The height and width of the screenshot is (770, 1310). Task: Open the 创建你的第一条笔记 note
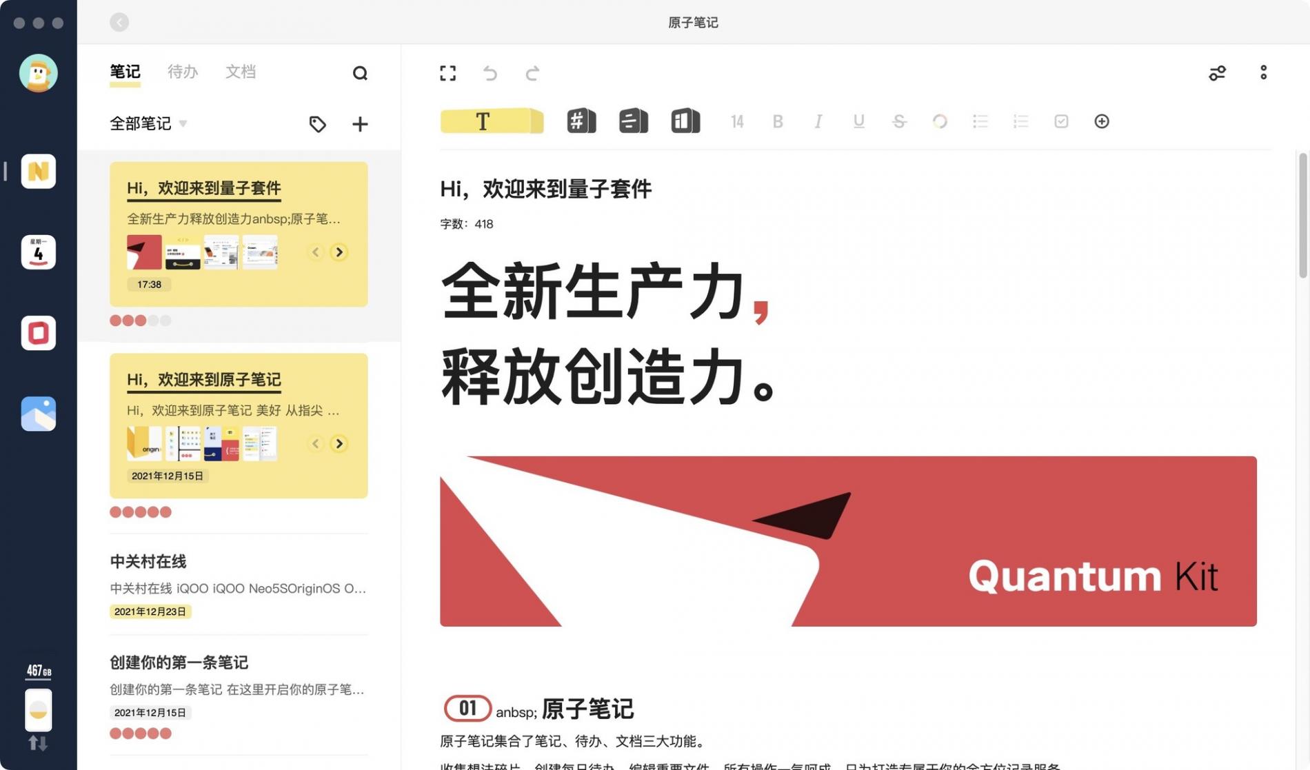coord(239,695)
